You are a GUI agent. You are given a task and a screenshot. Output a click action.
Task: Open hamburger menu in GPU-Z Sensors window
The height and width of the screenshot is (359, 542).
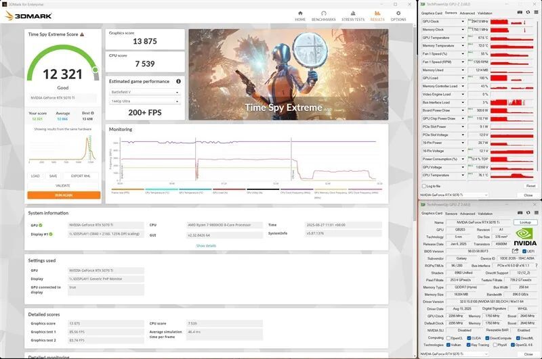point(536,12)
